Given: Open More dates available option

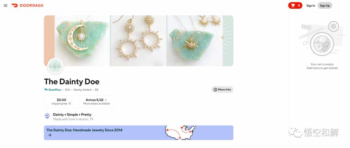Looking at the screenshot, I should 97,104.
